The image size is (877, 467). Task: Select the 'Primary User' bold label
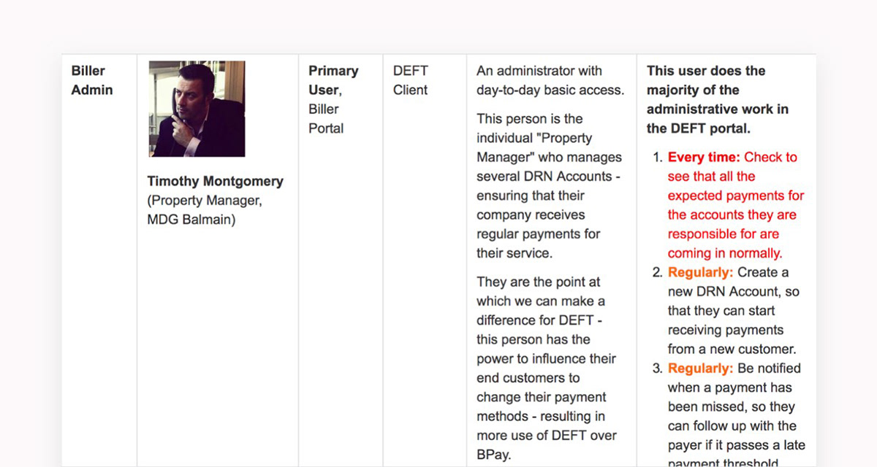[x=333, y=80]
